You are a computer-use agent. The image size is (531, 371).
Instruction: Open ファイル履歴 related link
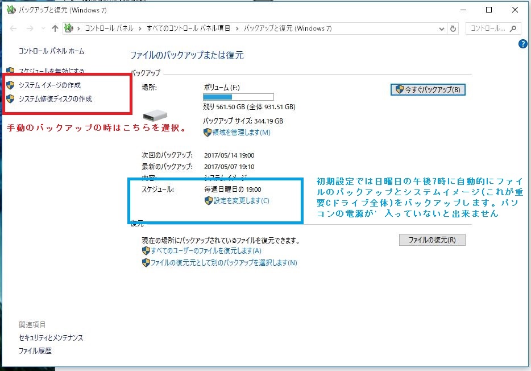[35, 351]
